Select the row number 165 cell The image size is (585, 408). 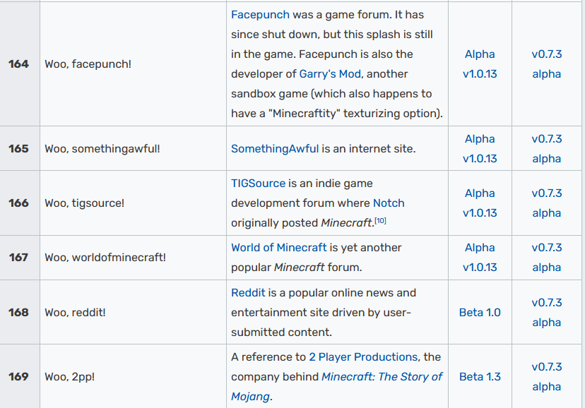point(18,149)
